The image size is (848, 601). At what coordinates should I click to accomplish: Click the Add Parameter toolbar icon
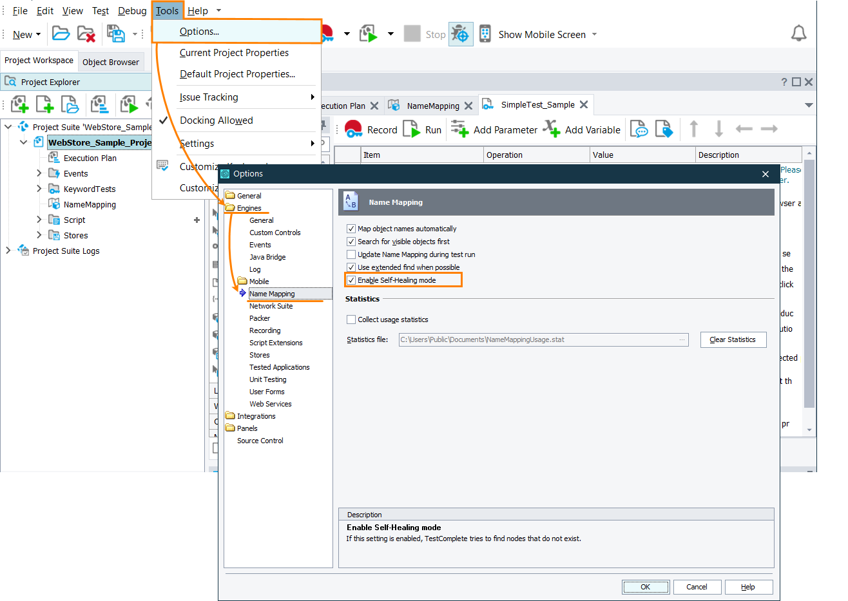click(x=459, y=129)
